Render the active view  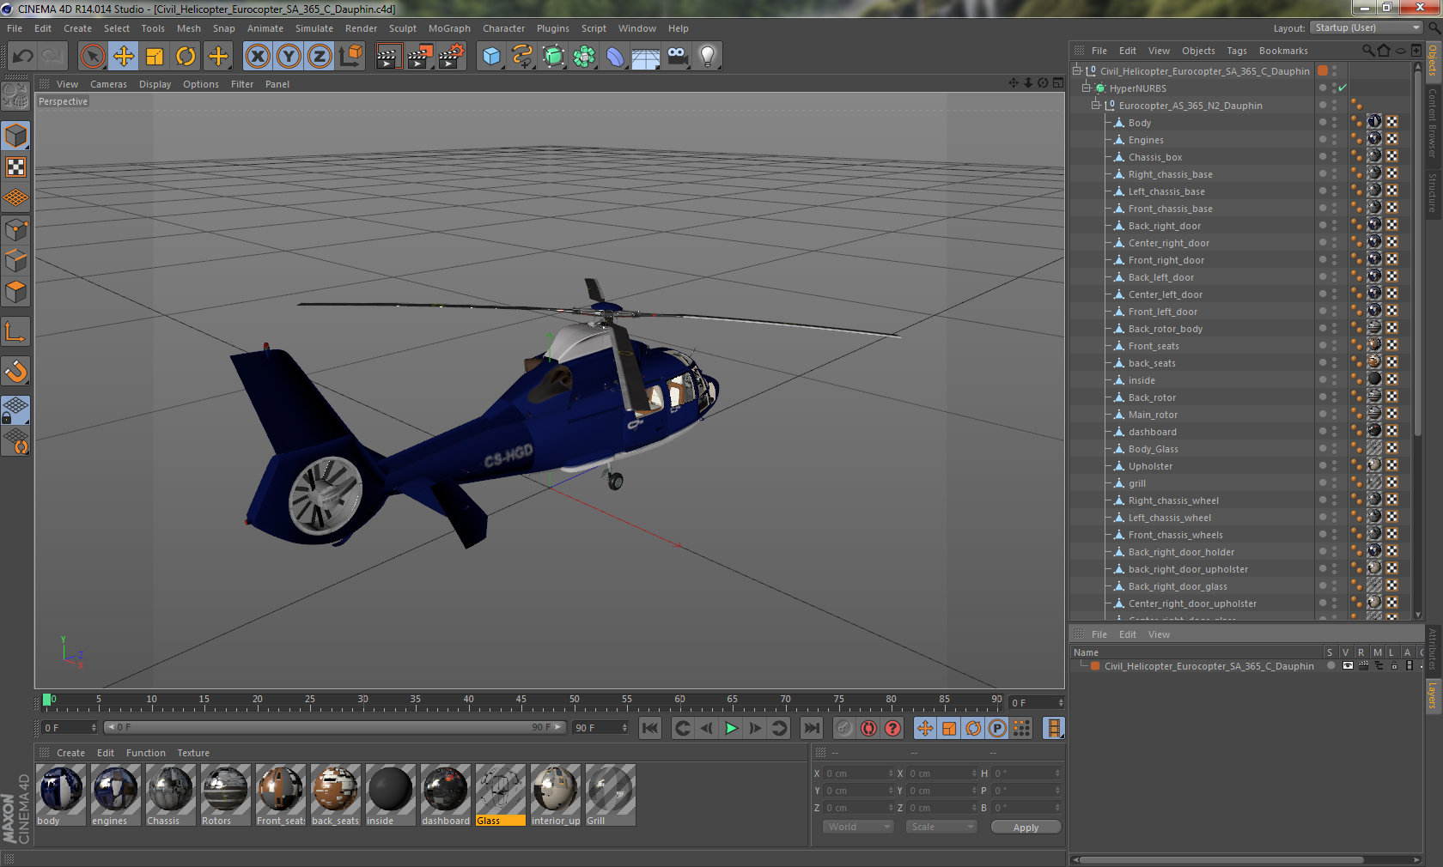click(389, 57)
